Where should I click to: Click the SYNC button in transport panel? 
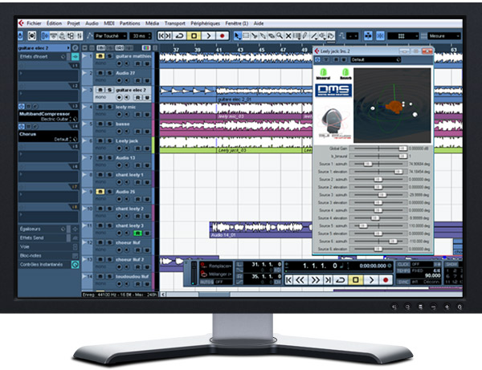click(x=403, y=282)
